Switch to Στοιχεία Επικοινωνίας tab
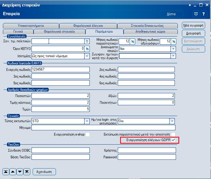Viewport: 211px width, 179px height. coord(147,26)
